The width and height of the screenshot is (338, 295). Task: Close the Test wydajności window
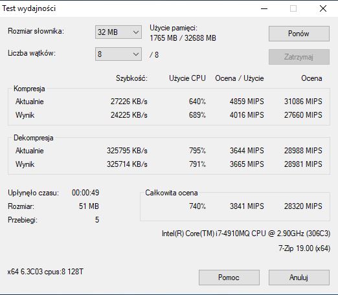[323, 8]
